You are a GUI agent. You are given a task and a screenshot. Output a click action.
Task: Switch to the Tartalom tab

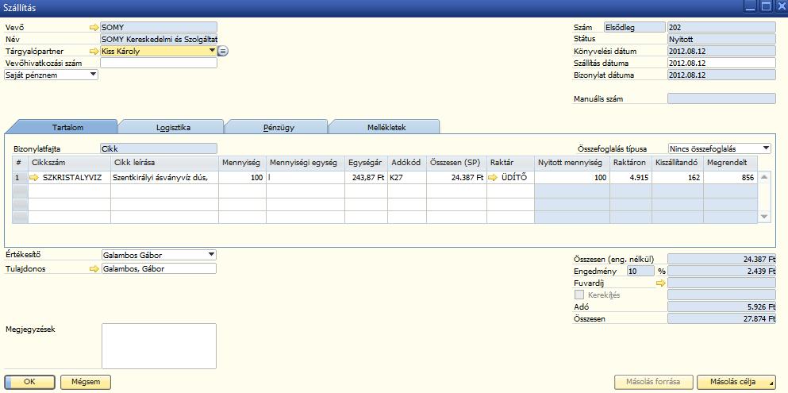pyautogui.click(x=67, y=127)
